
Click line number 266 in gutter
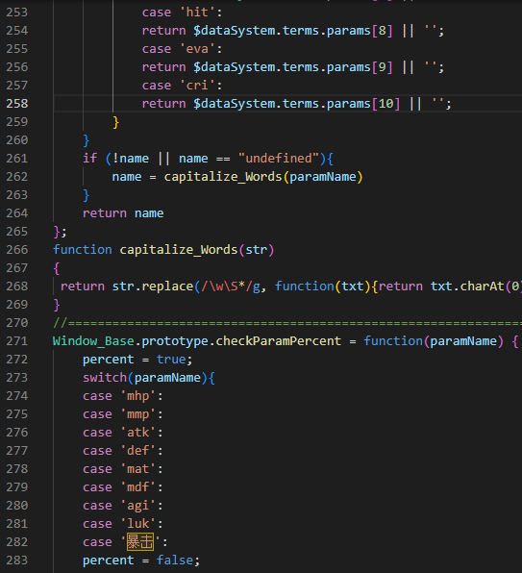(x=16, y=250)
